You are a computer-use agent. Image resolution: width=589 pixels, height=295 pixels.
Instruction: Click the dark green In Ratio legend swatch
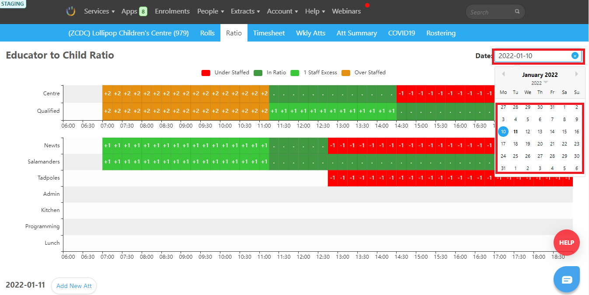pos(258,73)
